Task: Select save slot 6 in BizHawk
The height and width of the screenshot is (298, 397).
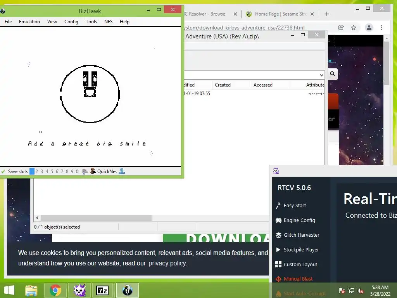Action: [x=57, y=172]
